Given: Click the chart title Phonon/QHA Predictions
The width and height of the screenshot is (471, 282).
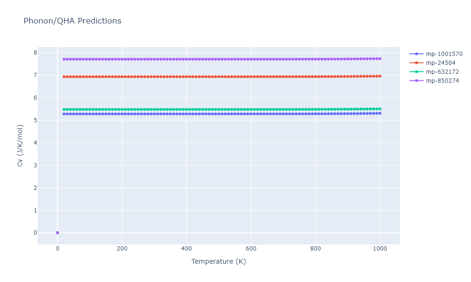Looking at the screenshot, I should [x=72, y=21].
